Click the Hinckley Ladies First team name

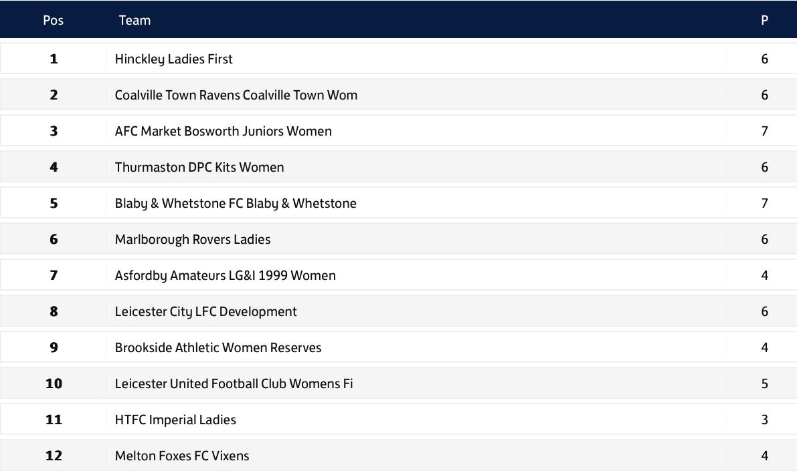(x=173, y=59)
